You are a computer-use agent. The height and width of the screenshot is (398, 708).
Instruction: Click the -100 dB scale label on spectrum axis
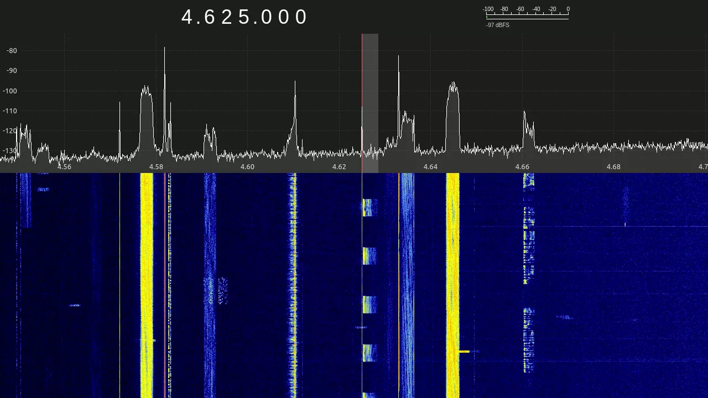[11, 91]
